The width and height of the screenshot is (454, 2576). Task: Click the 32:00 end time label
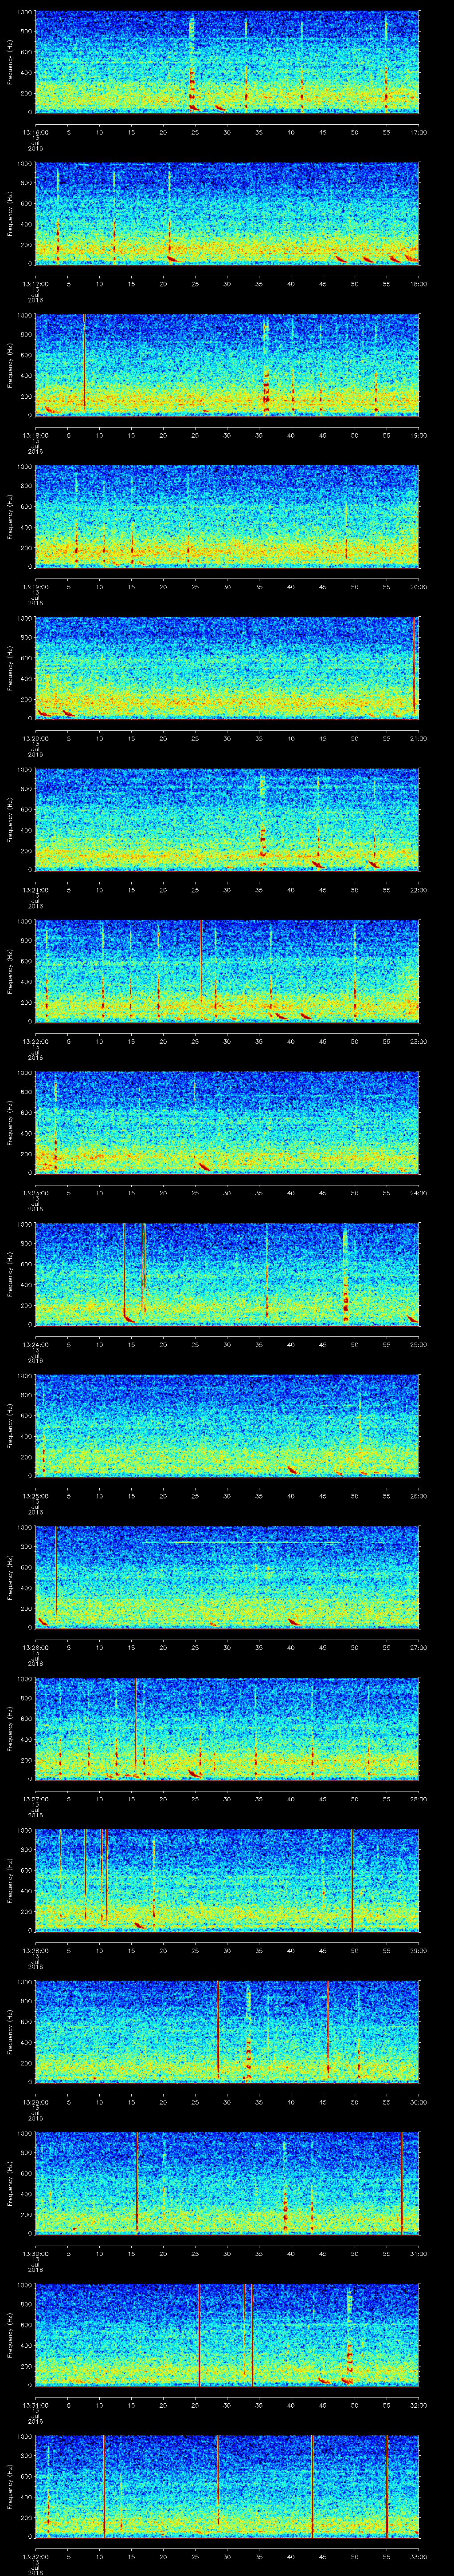click(418, 2405)
